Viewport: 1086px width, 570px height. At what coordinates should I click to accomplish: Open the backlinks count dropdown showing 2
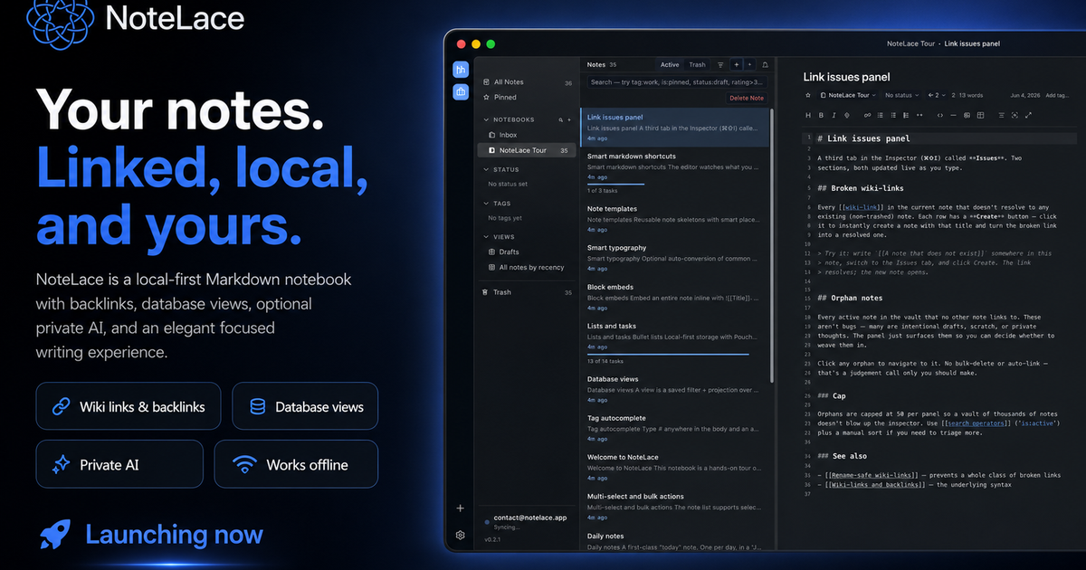pos(937,95)
